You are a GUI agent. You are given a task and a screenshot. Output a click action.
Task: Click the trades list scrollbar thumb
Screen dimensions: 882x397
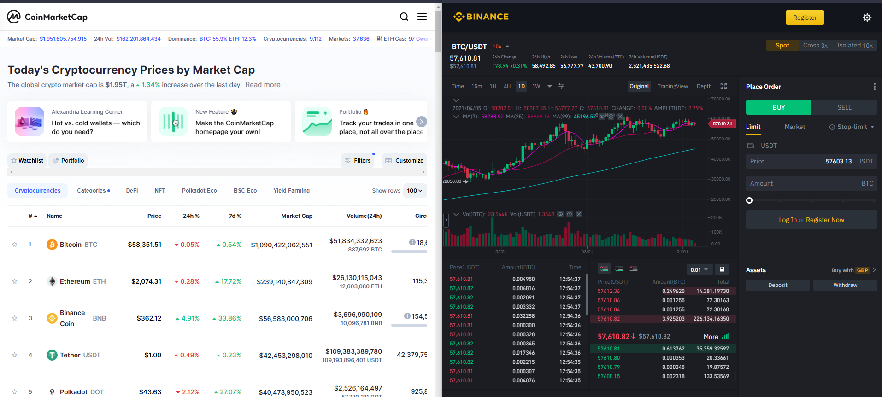coord(587,295)
